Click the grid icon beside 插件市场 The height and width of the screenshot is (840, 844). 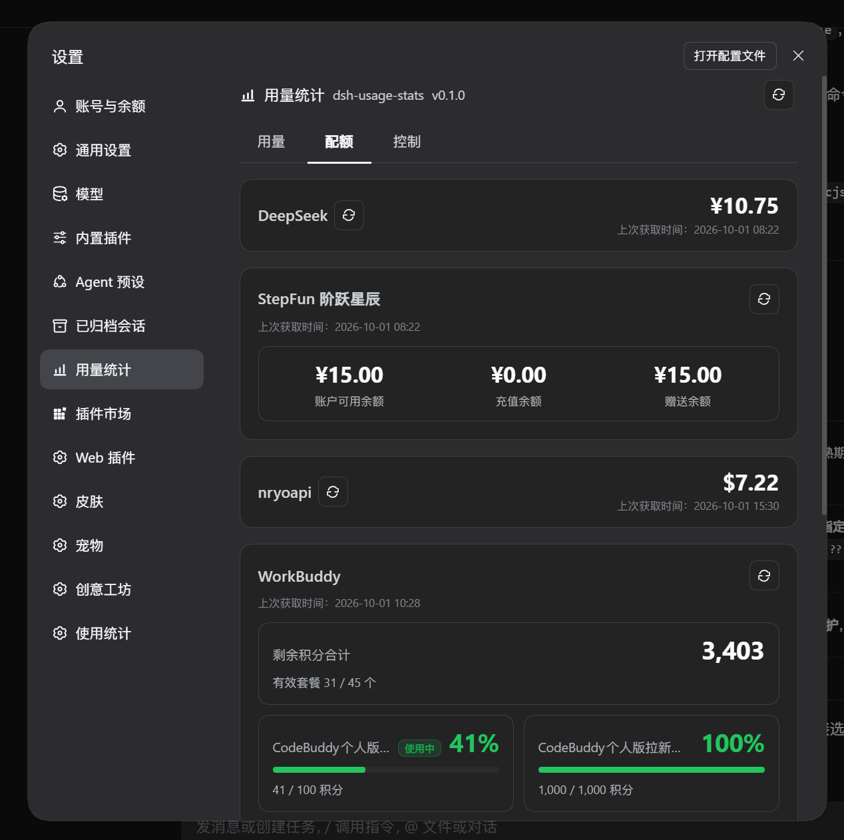point(60,413)
